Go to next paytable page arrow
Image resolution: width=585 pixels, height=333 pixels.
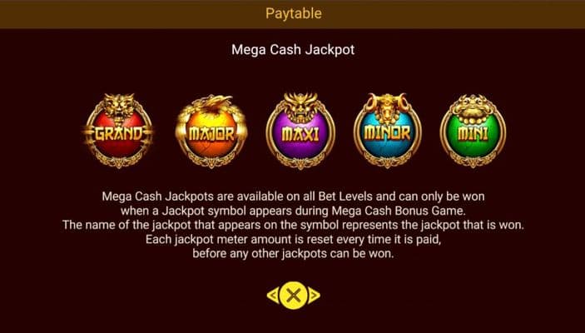(x=315, y=296)
